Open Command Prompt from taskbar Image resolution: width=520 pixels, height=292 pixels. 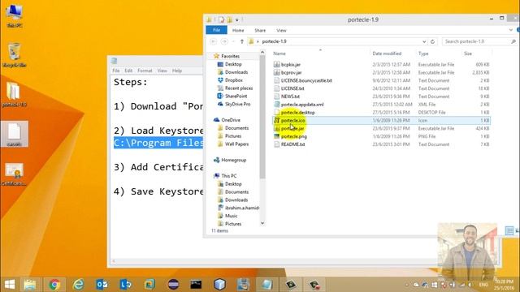(196, 285)
